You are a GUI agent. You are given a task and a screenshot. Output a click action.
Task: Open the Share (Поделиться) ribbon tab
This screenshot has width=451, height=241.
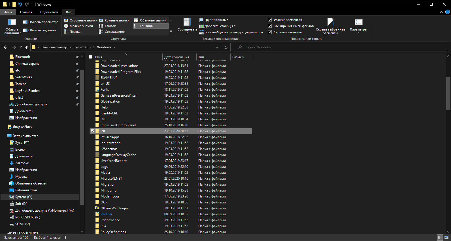point(49,12)
